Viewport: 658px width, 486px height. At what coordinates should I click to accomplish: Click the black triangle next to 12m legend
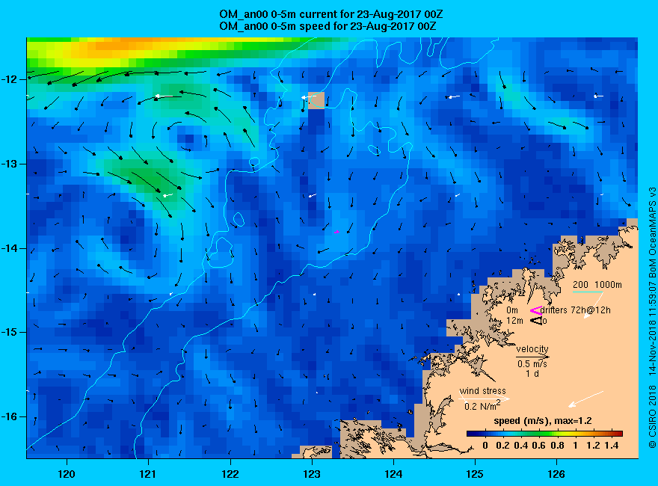point(536,321)
